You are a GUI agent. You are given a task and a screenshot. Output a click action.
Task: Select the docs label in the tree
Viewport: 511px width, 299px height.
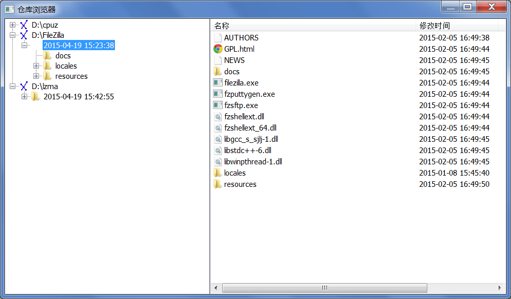63,56
